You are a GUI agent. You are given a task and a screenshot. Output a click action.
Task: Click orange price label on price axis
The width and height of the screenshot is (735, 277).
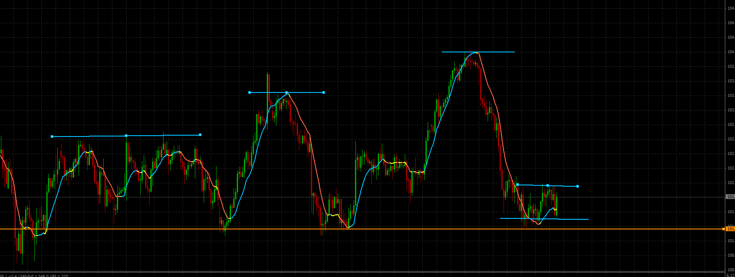coord(730,229)
